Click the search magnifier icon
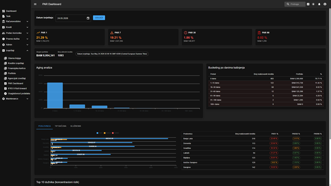Image resolution: width=331 pixels, height=186 pixels. point(288,4)
